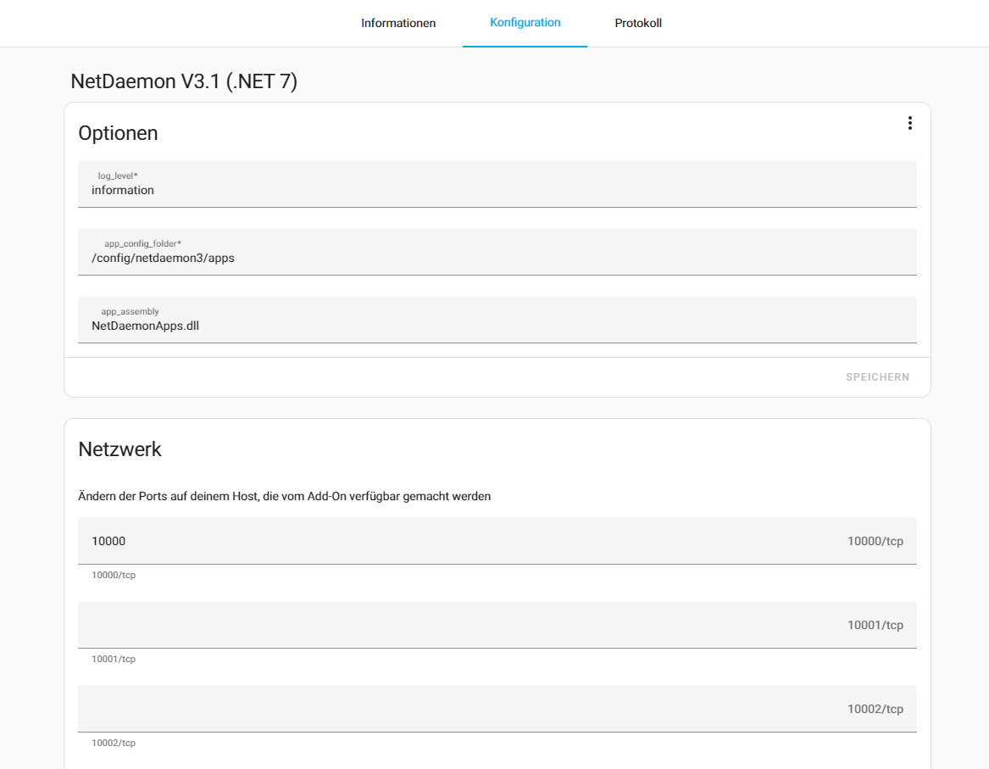Click the small app_assembly field label
This screenshot has width=989, height=769.
[130, 311]
